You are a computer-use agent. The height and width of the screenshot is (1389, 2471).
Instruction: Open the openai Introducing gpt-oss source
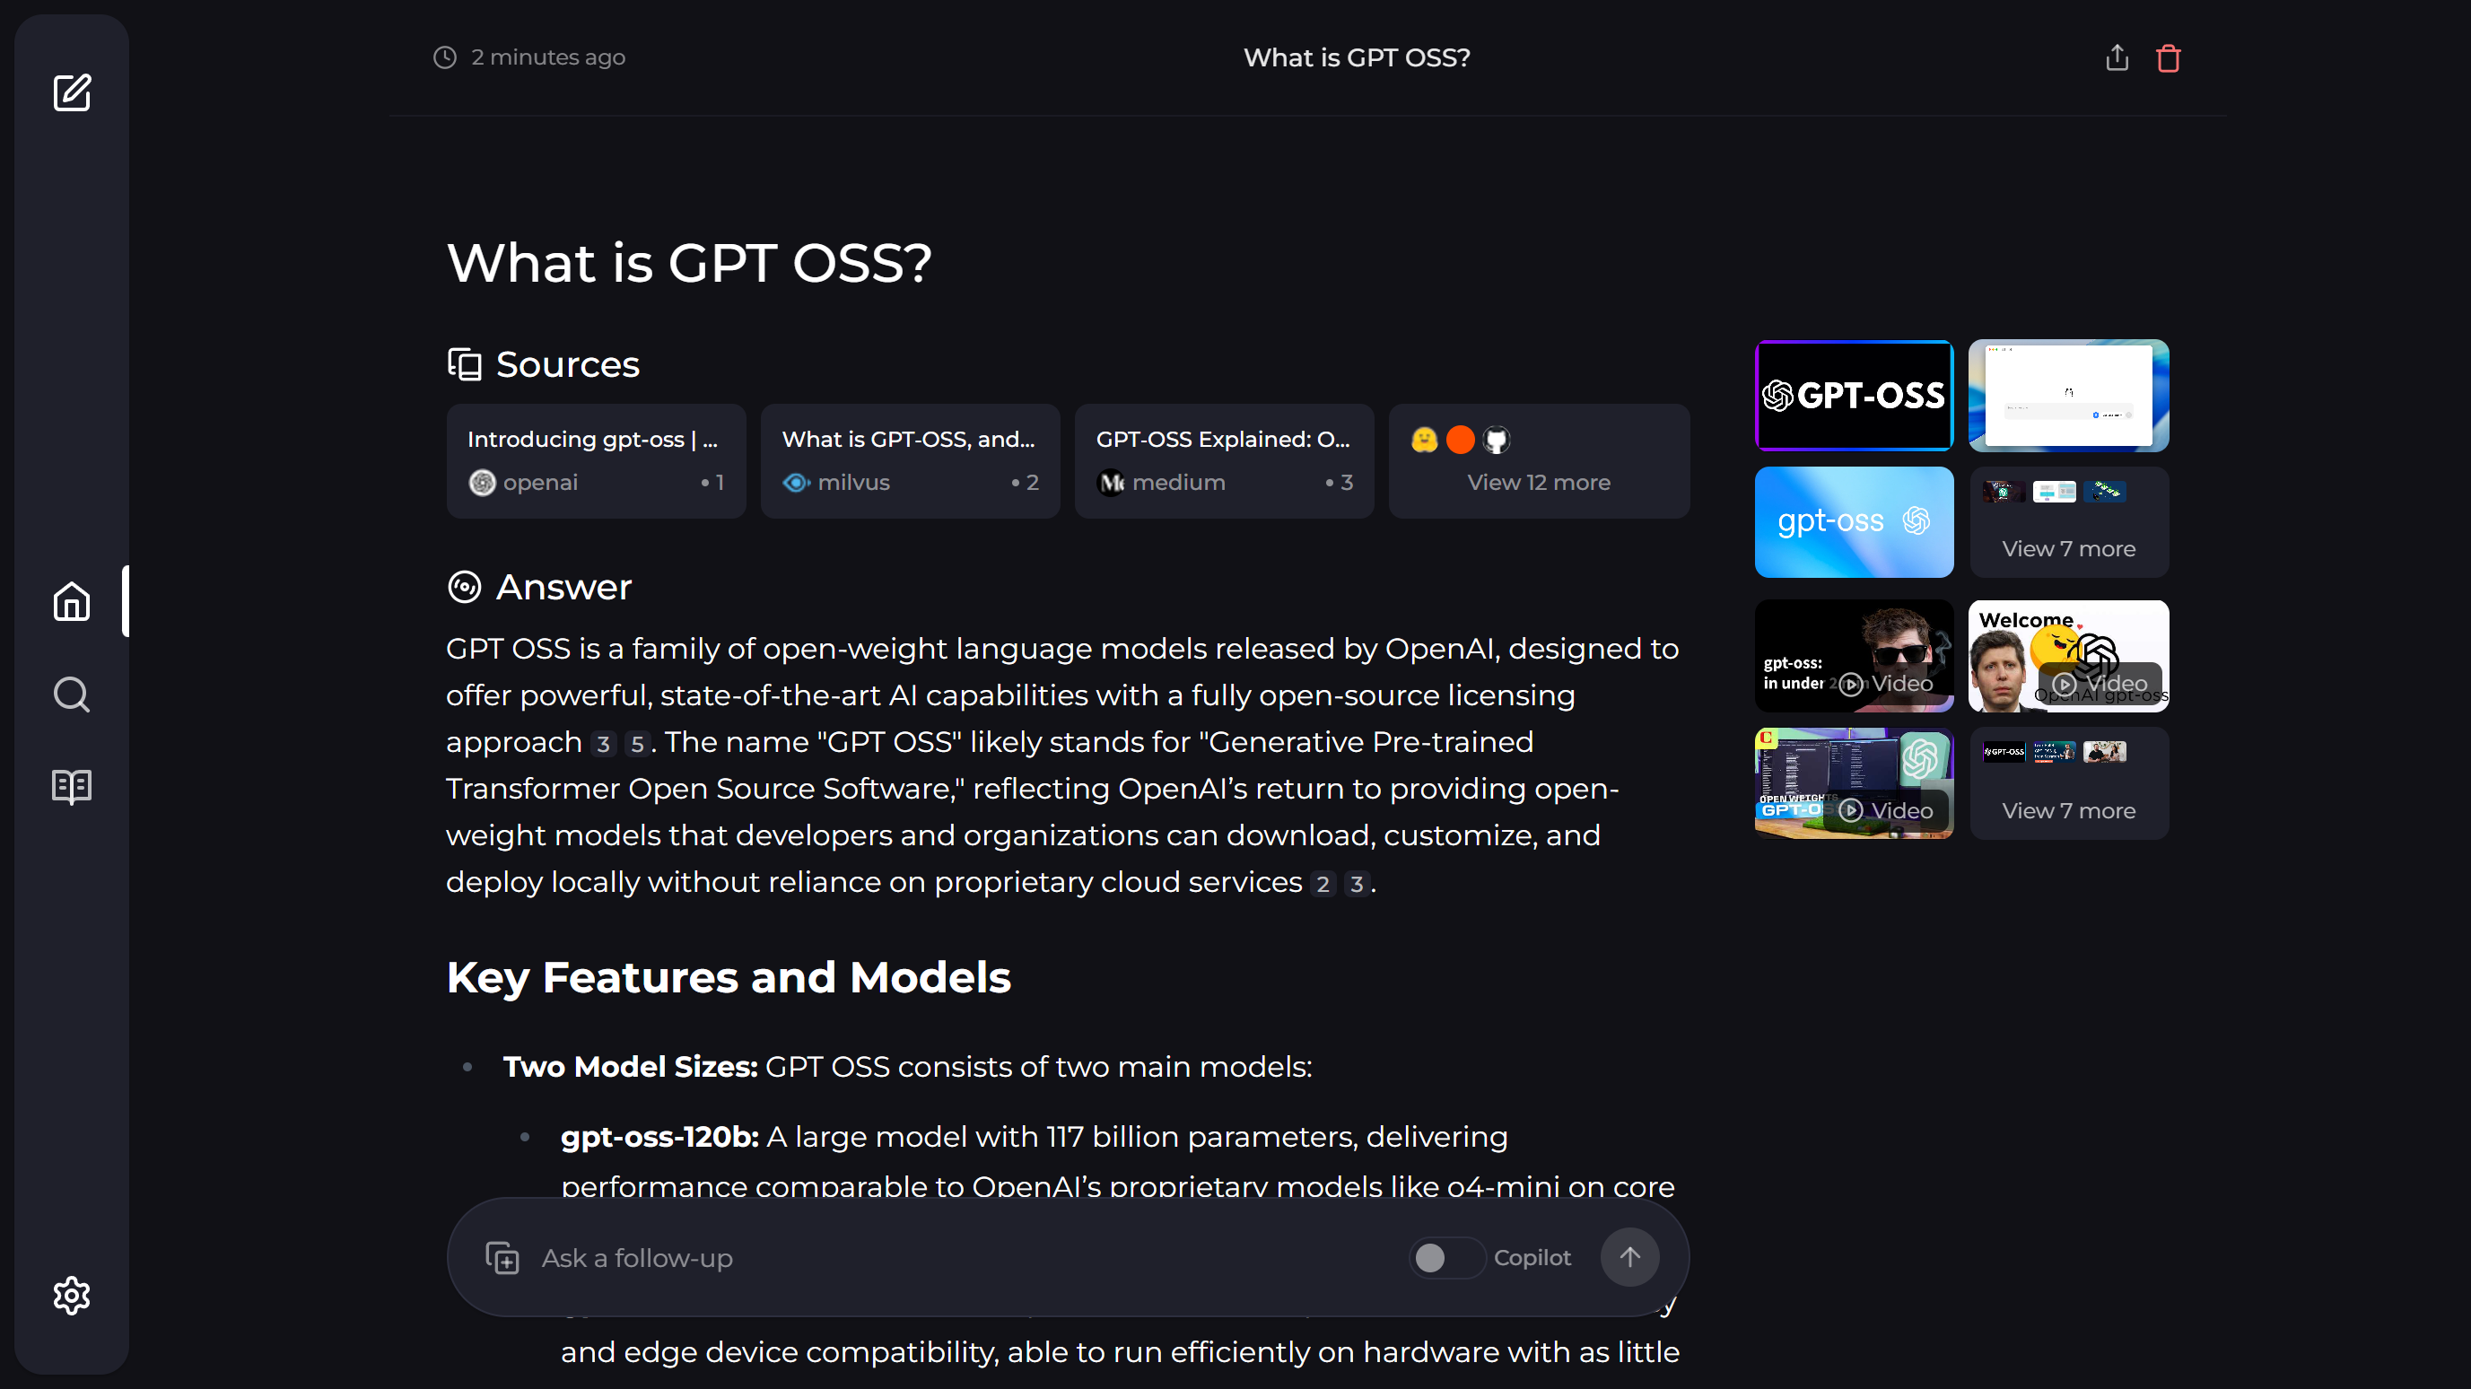pyautogui.click(x=596, y=461)
